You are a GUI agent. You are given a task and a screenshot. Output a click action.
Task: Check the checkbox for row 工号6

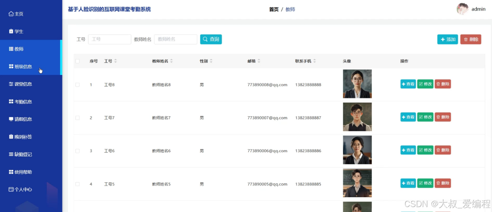77,151
